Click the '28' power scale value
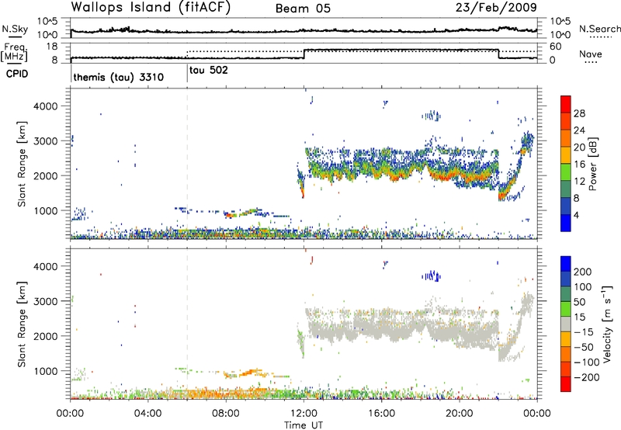Viewport: 621px width, 430px height. pyautogui.click(x=579, y=113)
